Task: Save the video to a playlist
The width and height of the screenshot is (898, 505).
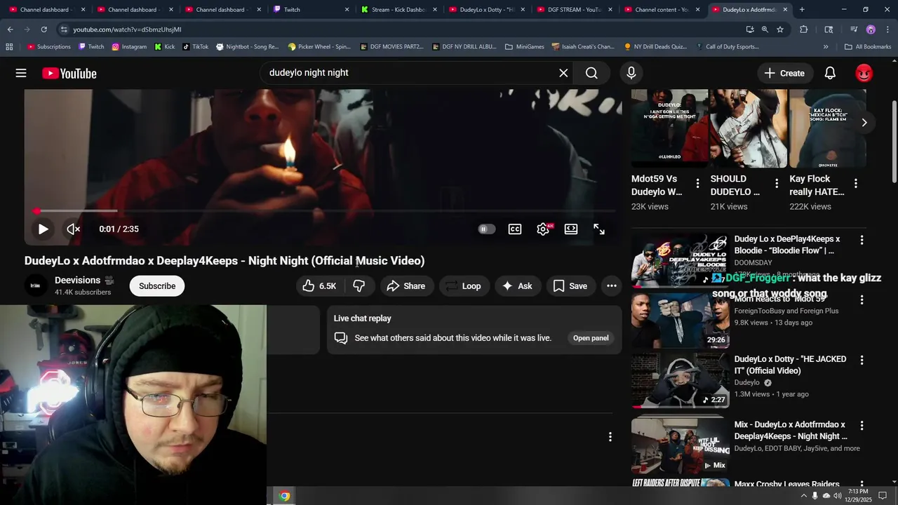Action: [x=570, y=285]
